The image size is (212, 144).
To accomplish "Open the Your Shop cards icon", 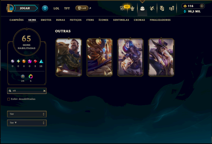I will point(162,8).
